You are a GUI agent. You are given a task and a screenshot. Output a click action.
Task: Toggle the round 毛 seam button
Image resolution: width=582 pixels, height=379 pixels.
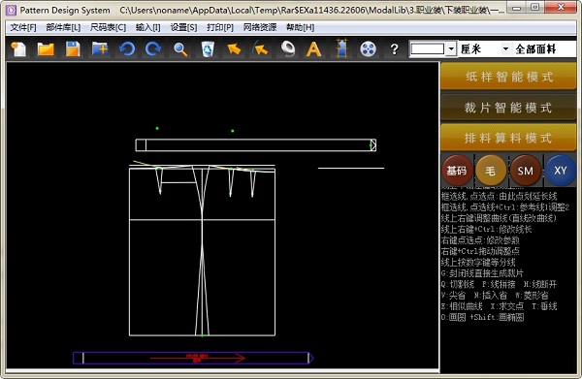pyautogui.click(x=491, y=171)
